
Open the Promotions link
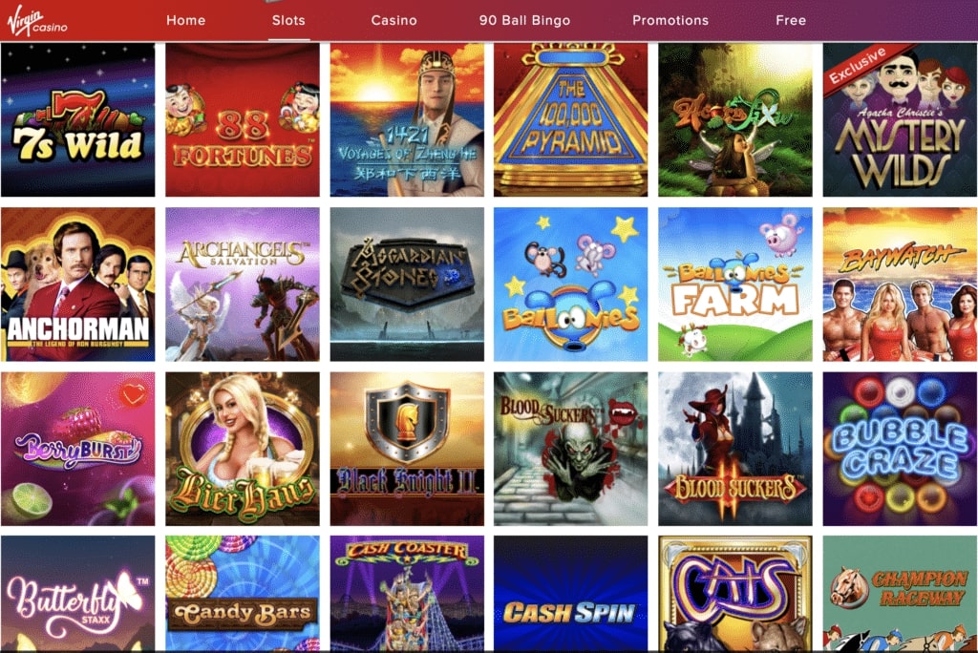coord(670,21)
